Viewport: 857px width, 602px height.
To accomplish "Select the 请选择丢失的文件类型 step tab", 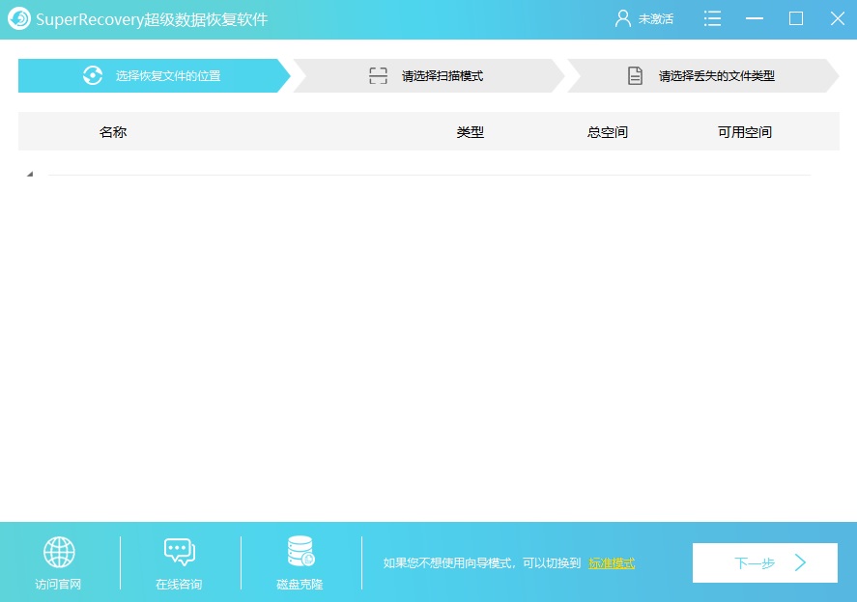I will [x=702, y=76].
